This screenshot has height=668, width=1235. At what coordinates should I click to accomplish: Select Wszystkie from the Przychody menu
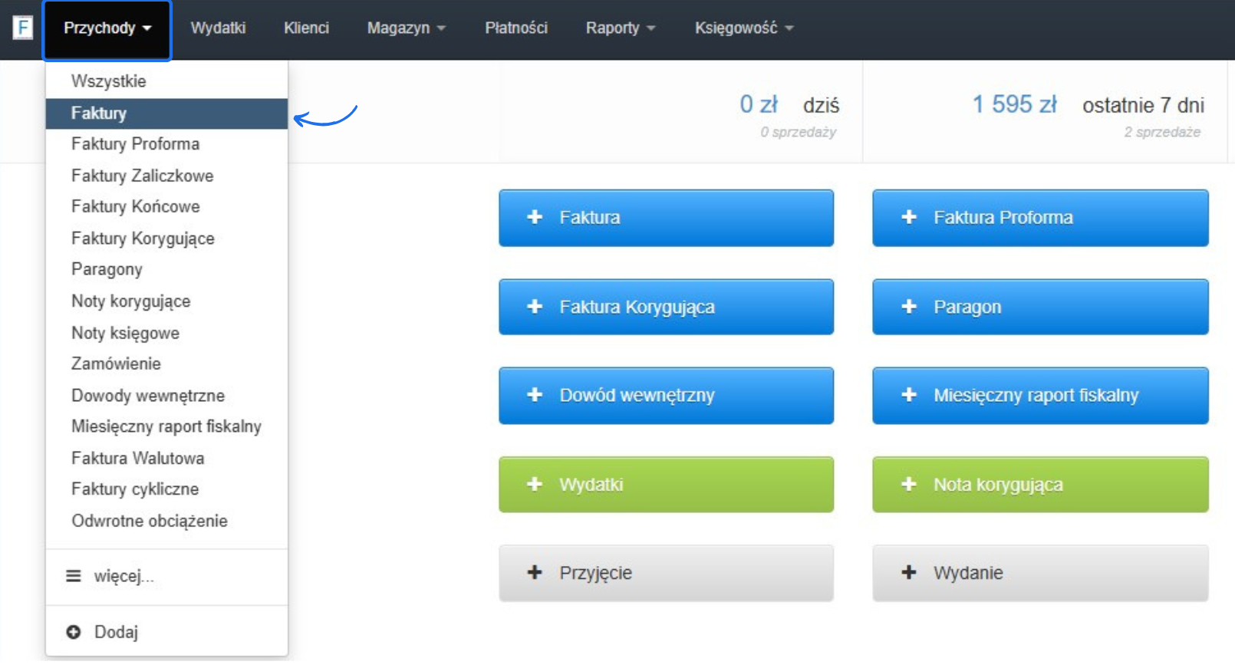tap(166, 81)
